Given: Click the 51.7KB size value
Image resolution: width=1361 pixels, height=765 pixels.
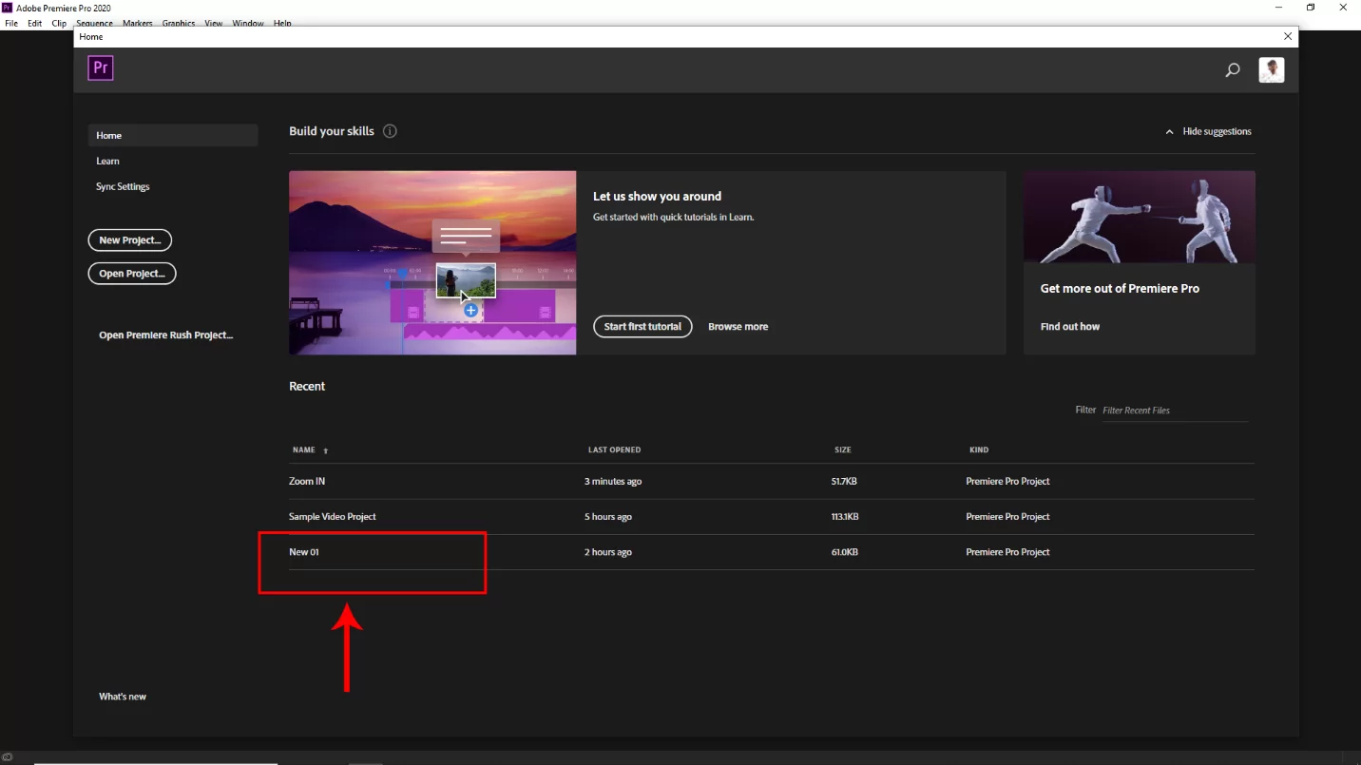Looking at the screenshot, I should click(x=845, y=481).
